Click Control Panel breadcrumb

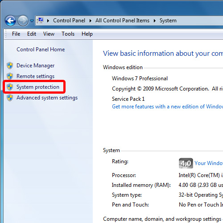tap(69, 21)
